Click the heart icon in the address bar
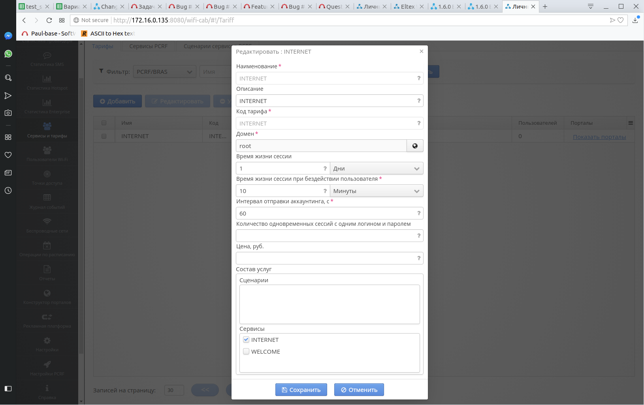Viewport: 644px width, 405px height. pyautogui.click(x=621, y=20)
